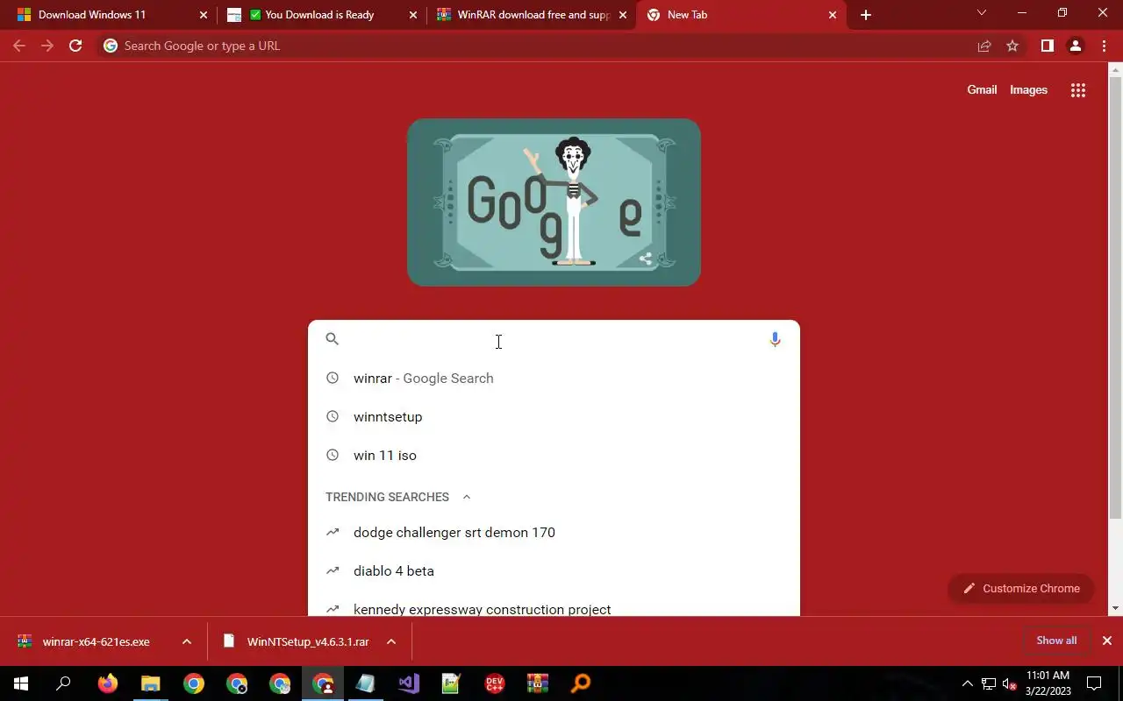Go back to the previous page

click(19, 46)
